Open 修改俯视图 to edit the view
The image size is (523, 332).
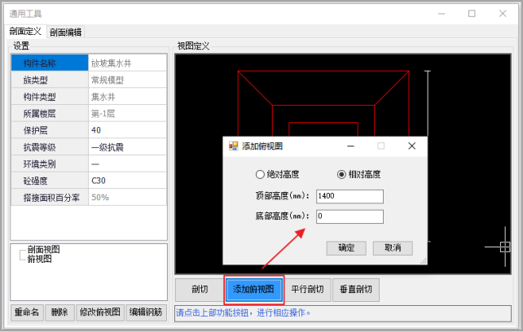[x=99, y=312]
